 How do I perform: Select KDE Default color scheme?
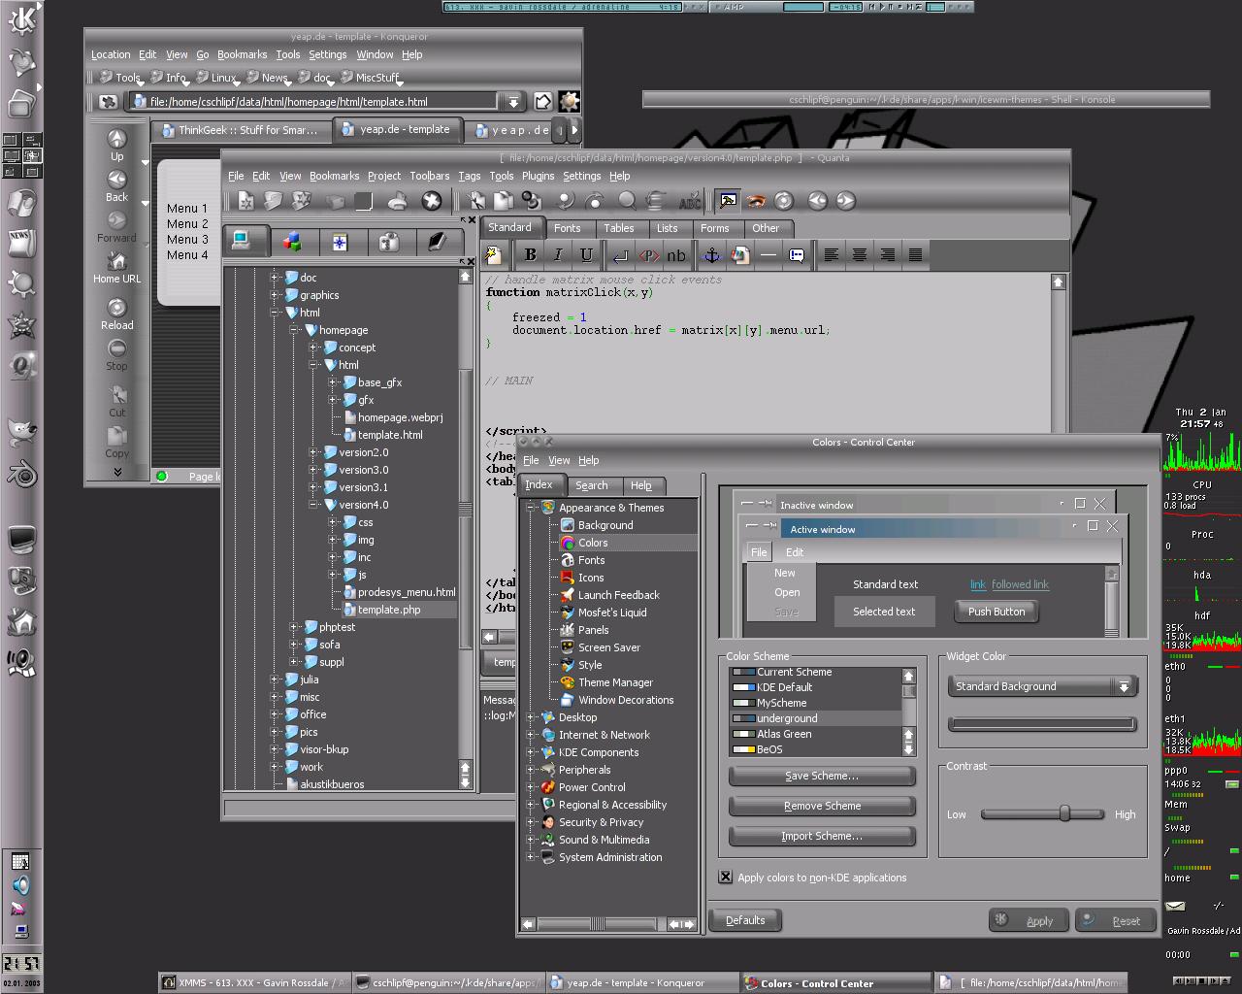[x=816, y=687]
